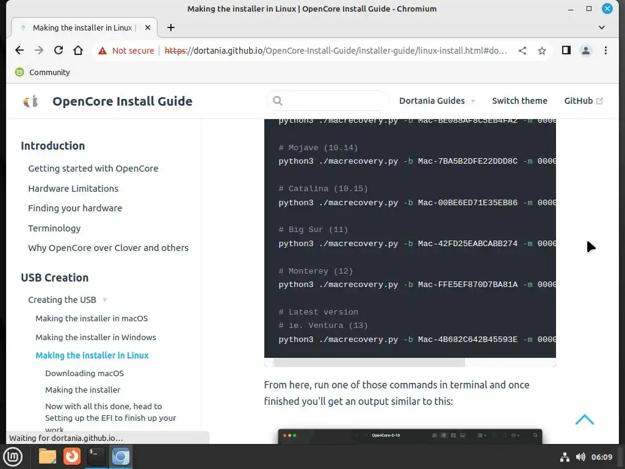Jump to Now with all this done section
625x469 pixels.
(x=110, y=418)
